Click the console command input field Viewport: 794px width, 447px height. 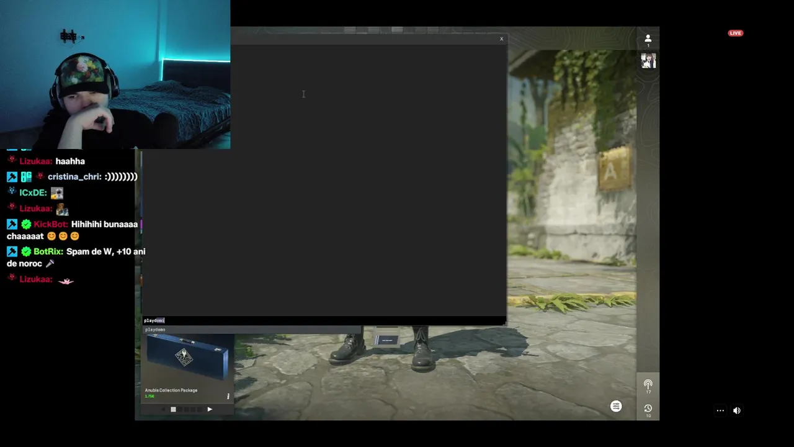(x=324, y=320)
